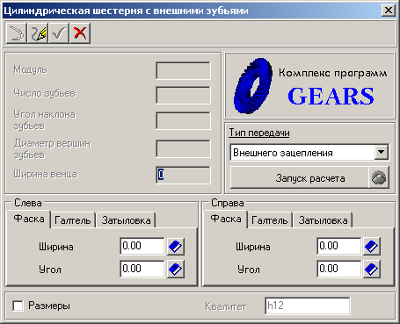Toggle the Размеры checkbox
This screenshot has width=400, height=324.
[x=18, y=306]
